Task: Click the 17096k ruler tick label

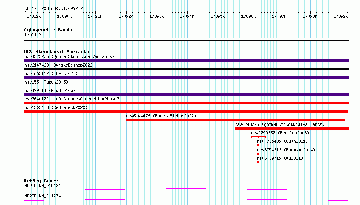Action: (248, 16)
